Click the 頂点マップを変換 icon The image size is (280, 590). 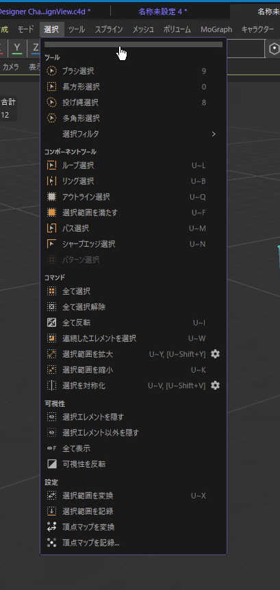[x=51, y=527]
